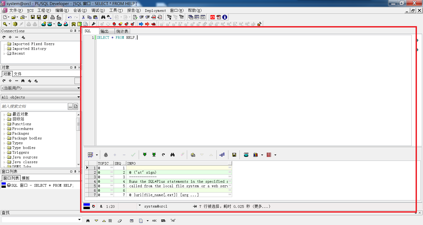Click the Open file folder icon
Screen dimensions: 423x225
coord(13,17)
